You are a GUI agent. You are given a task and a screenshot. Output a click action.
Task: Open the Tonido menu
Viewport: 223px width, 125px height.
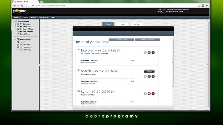click(x=17, y=17)
